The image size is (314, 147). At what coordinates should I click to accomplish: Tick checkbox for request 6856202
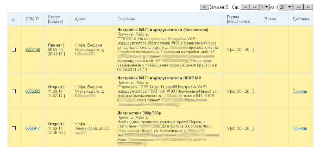point(14,91)
